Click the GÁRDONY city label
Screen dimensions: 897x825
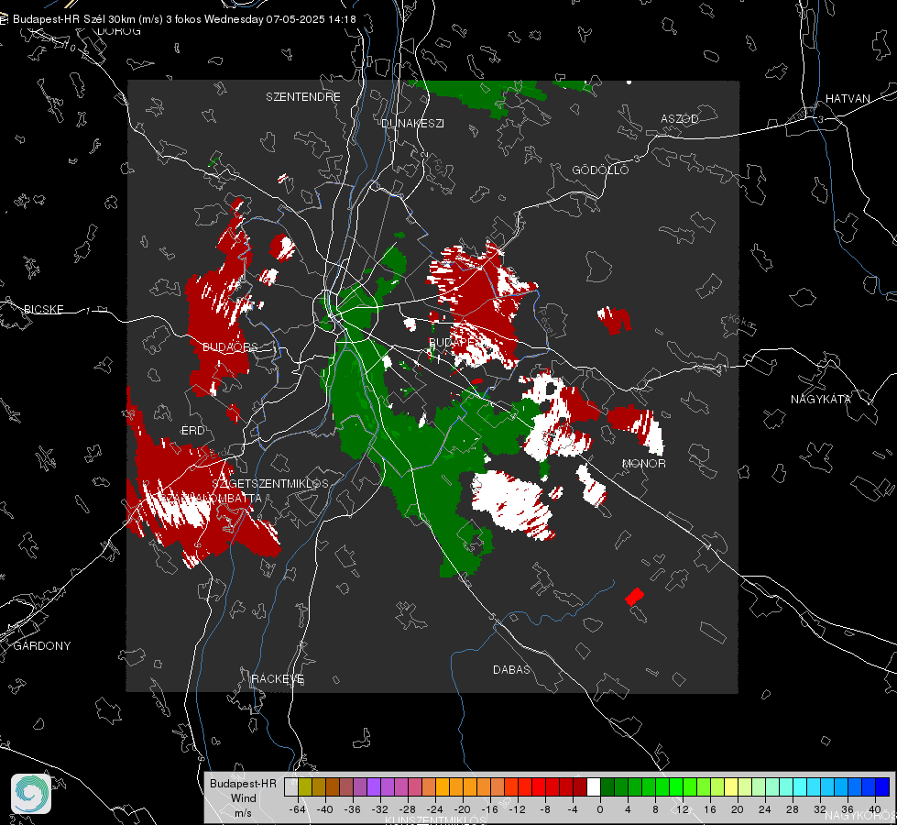(42, 646)
